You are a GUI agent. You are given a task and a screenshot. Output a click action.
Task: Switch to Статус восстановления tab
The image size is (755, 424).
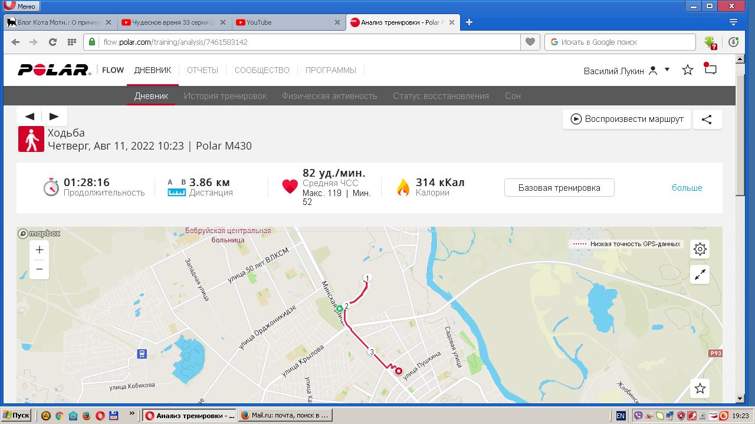pos(441,96)
